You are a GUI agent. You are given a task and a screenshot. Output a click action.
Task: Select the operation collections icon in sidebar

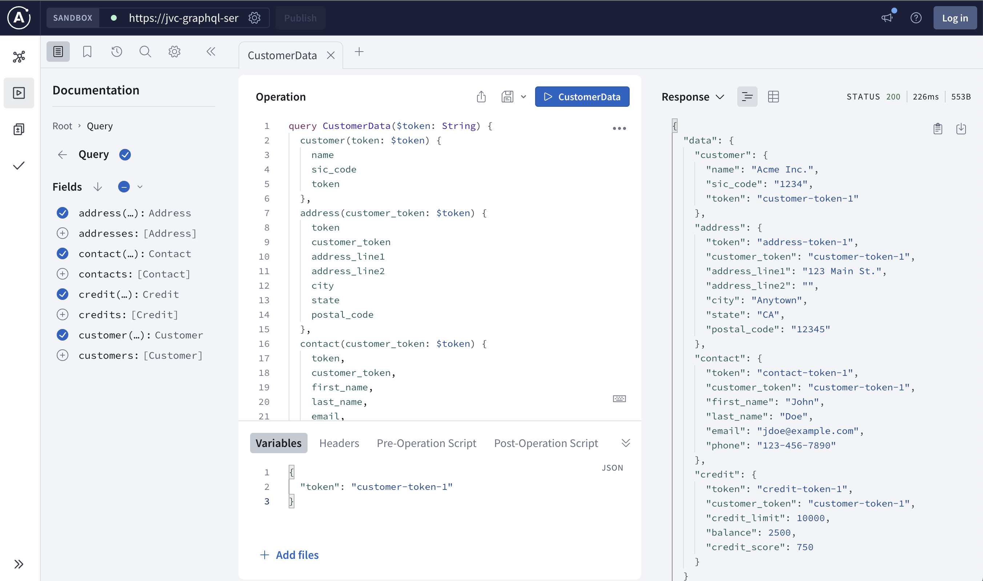click(19, 129)
